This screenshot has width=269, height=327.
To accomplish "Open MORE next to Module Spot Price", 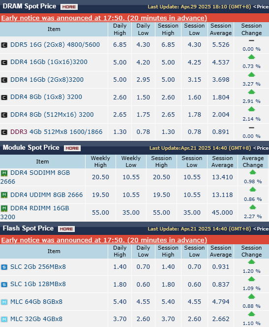I will [x=72, y=148].
